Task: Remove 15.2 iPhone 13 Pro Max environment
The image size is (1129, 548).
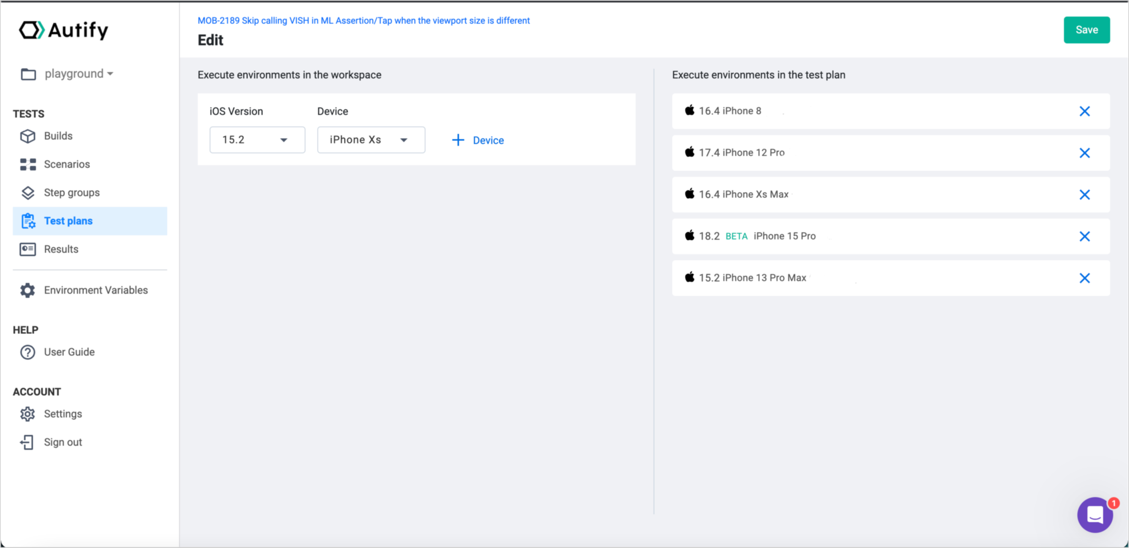Action: click(x=1085, y=278)
